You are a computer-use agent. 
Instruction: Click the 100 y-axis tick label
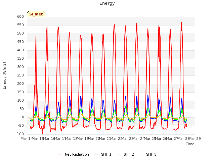pos(20,101)
